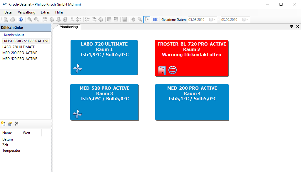Open the Extras menu
Viewport: 301px width, 172px height.
click(x=45, y=12)
